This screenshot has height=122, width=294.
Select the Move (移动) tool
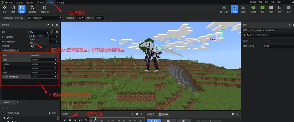(x=5, y=9)
